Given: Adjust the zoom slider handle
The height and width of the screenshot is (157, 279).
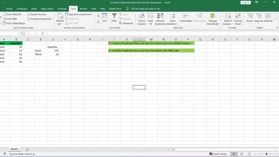Looking at the screenshot, I should tap(266, 154).
